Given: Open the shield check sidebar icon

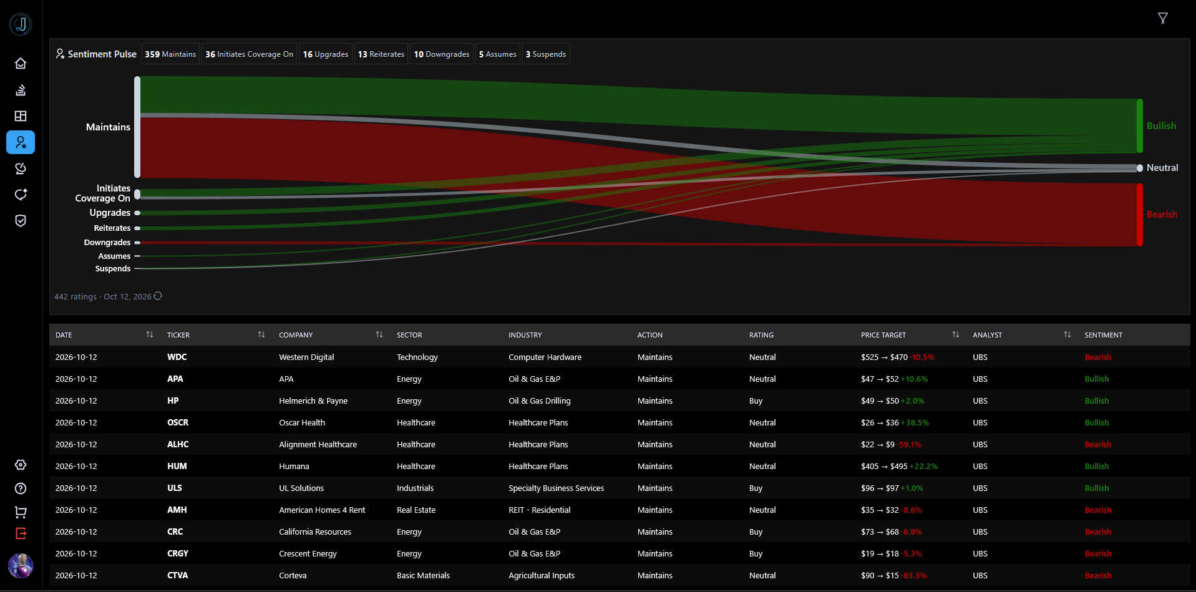Looking at the screenshot, I should click(x=21, y=221).
